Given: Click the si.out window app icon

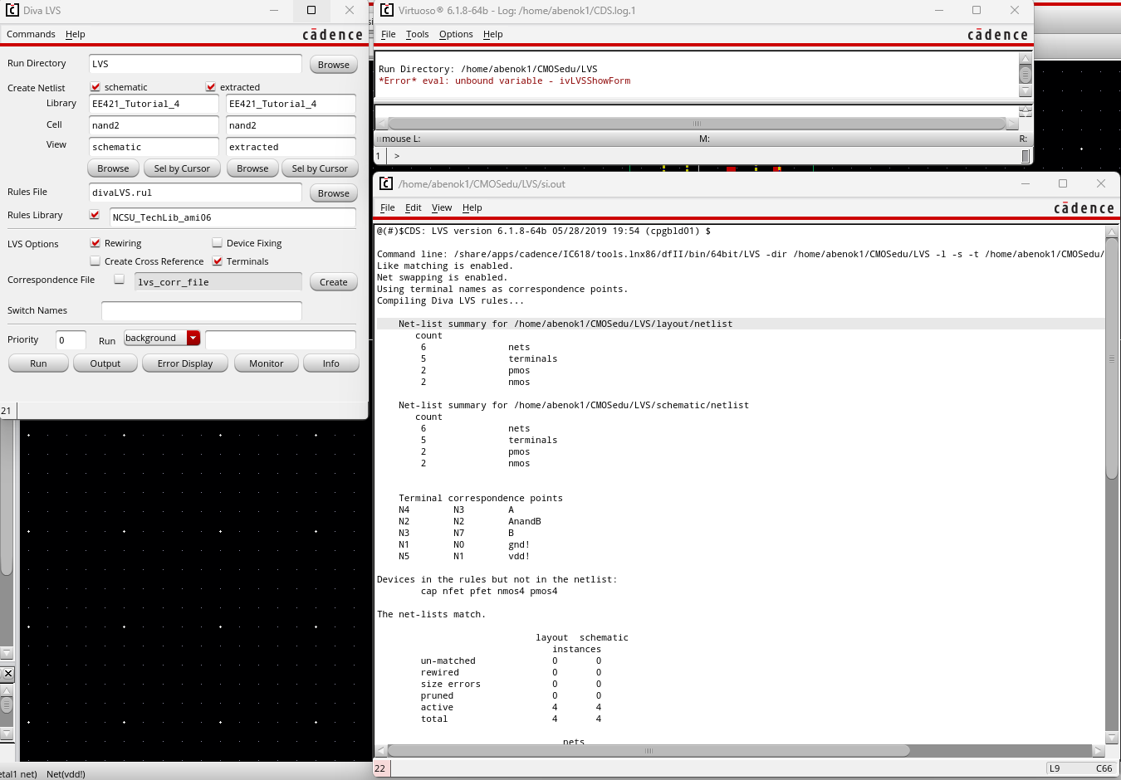Looking at the screenshot, I should pos(386,183).
